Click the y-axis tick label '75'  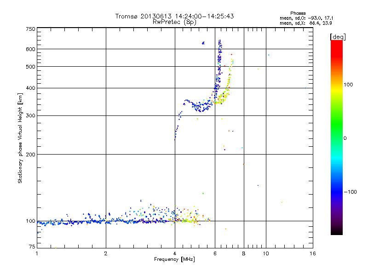[32, 247]
